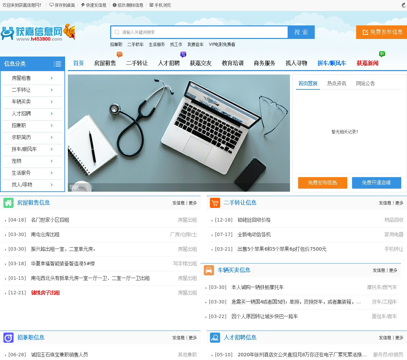
Task: Open 人才招聘 in the main navigation
Action: [x=169, y=63]
